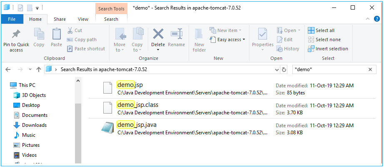Create a New folder

(x=199, y=40)
